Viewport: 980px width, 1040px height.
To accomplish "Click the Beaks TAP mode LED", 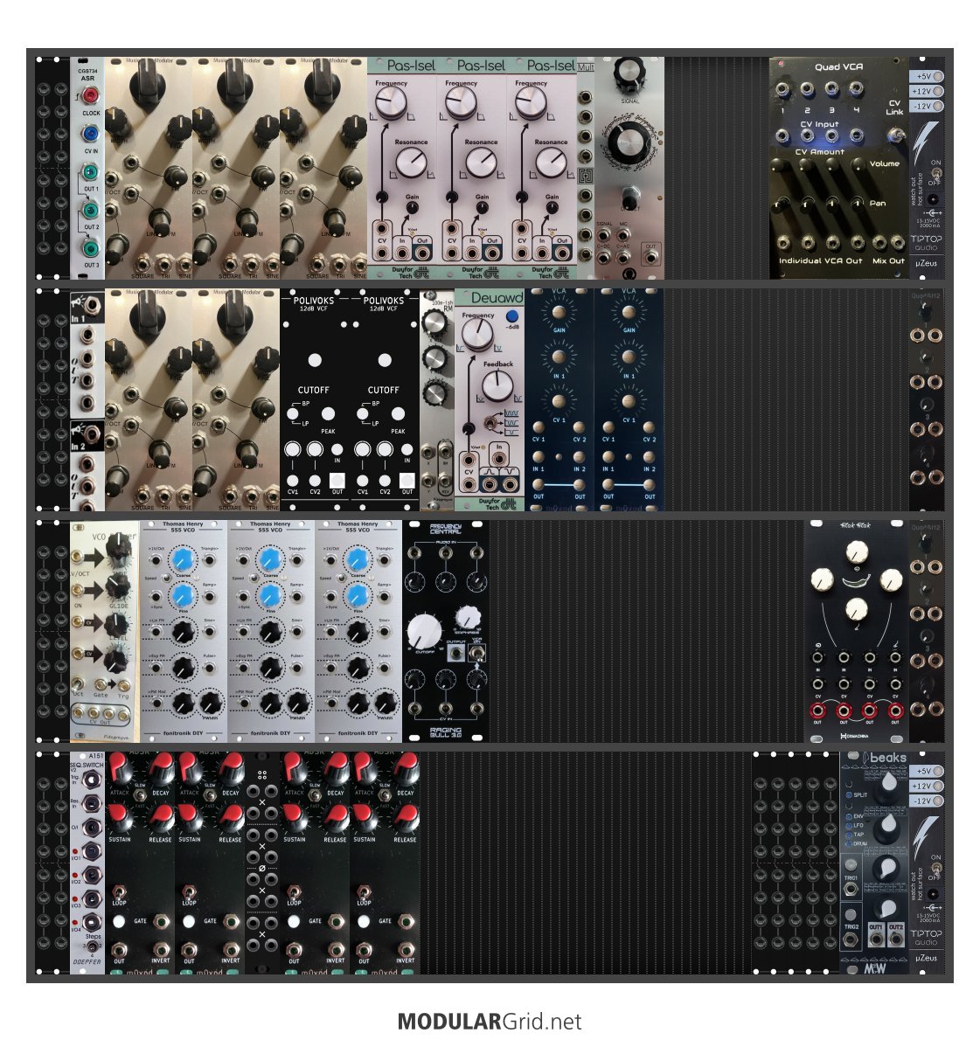I will click(x=849, y=835).
